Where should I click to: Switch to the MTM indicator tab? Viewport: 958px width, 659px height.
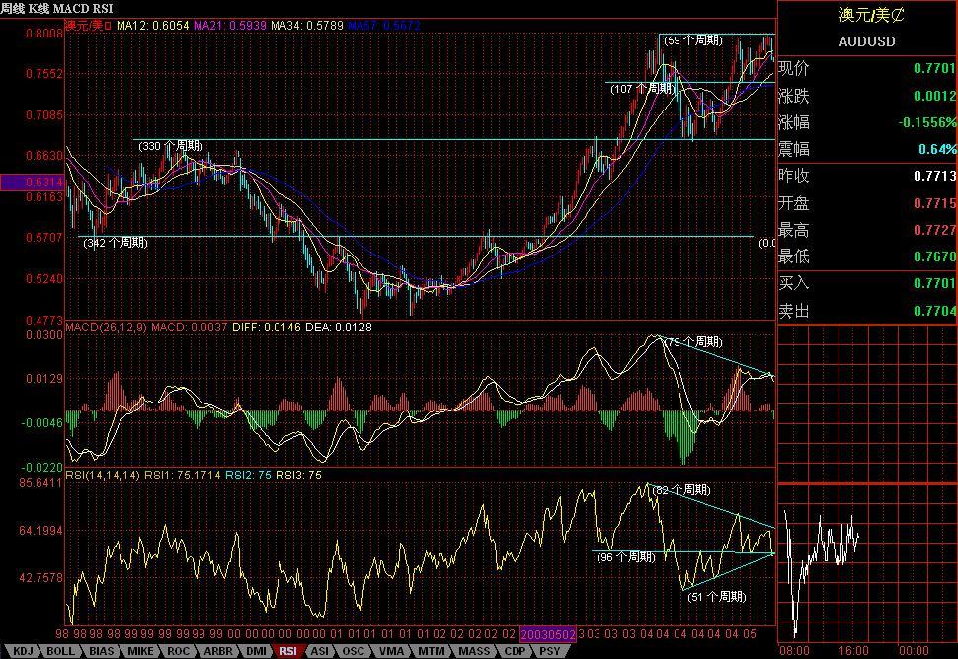[431, 651]
